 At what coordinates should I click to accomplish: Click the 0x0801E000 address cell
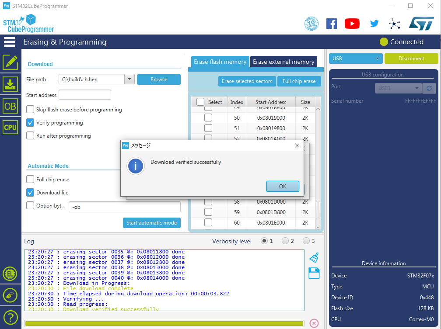(x=271, y=222)
